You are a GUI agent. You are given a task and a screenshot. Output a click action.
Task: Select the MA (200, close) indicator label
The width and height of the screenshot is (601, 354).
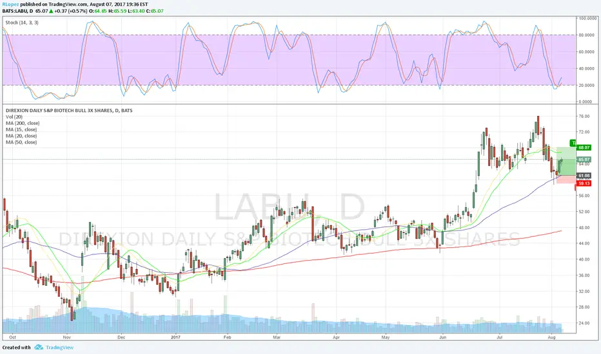click(23, 123)
